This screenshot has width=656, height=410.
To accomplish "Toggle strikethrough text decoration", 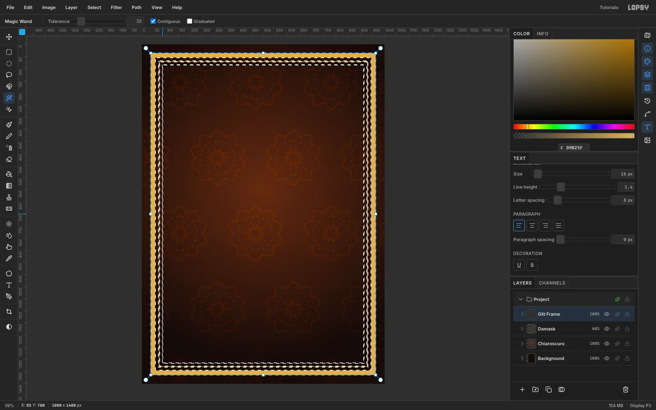I will click(x=532, y=265).
